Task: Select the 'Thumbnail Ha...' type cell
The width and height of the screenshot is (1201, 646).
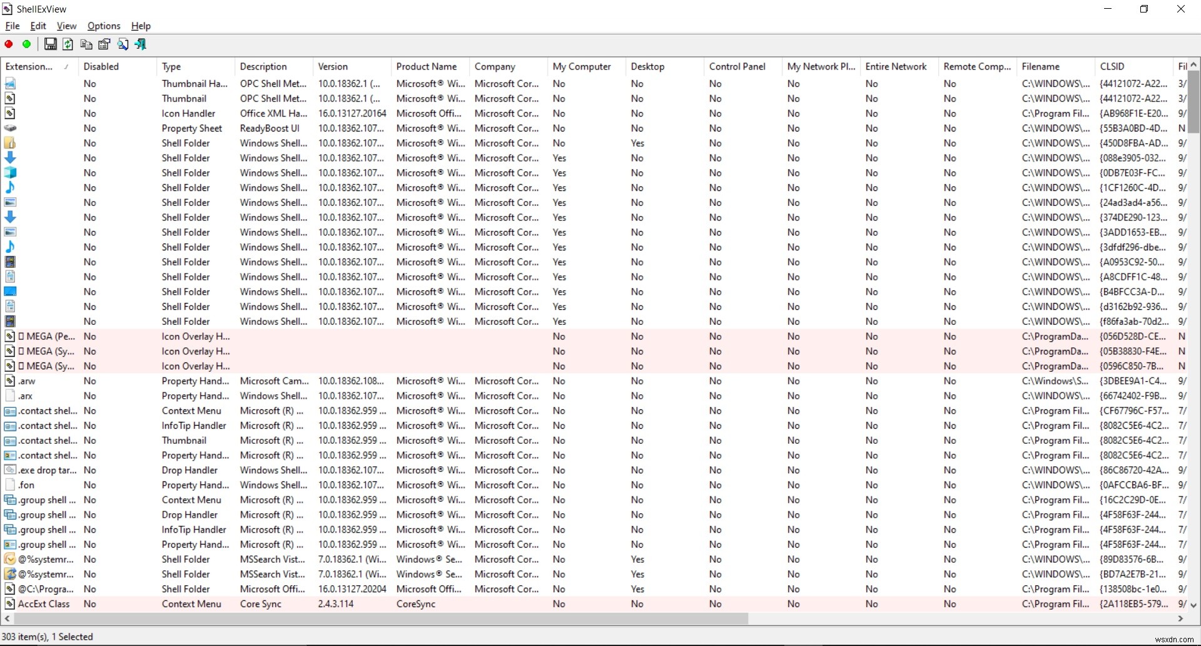Action: coord(195,84)
